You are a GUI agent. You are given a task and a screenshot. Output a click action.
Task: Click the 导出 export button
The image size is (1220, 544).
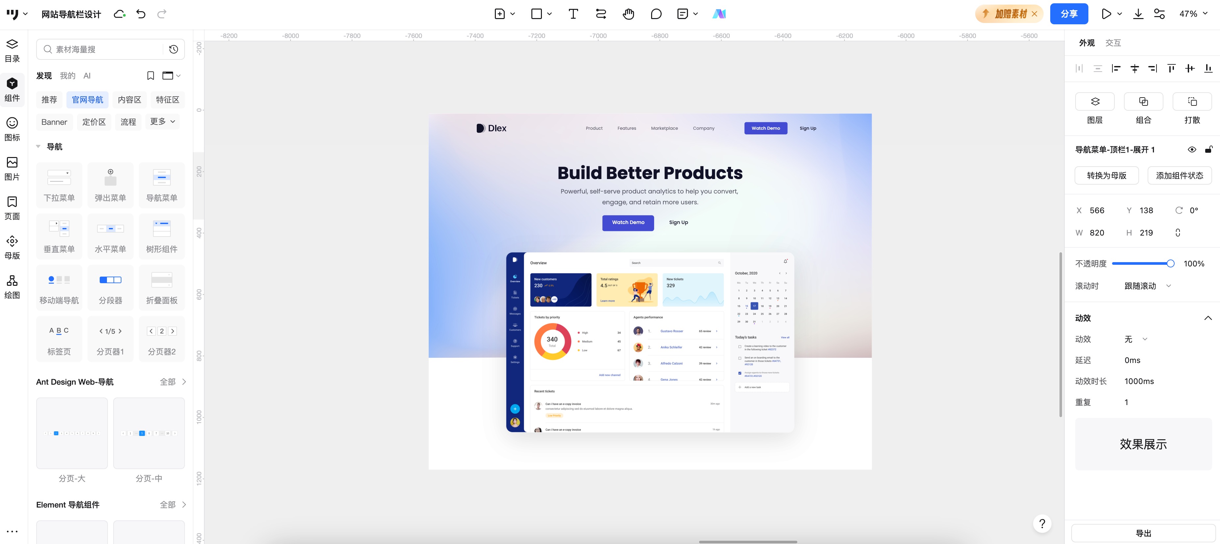pos(1143,533)
